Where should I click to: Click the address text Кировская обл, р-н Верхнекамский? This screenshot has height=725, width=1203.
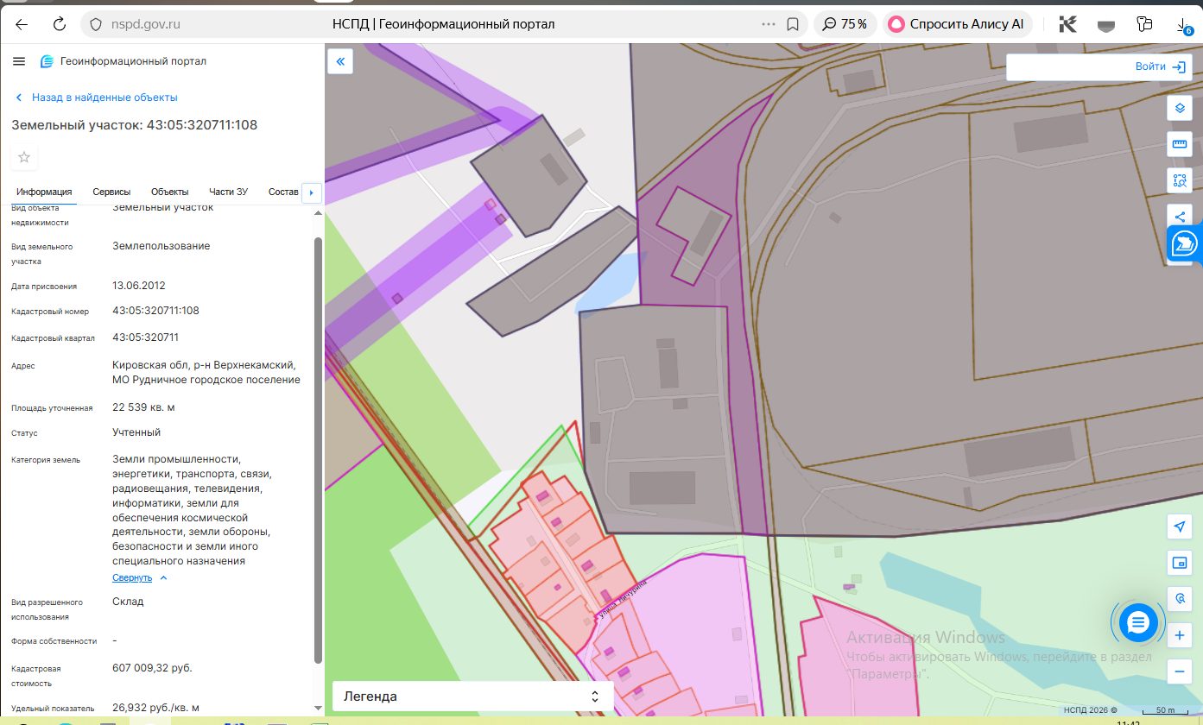tap(204, 365)
